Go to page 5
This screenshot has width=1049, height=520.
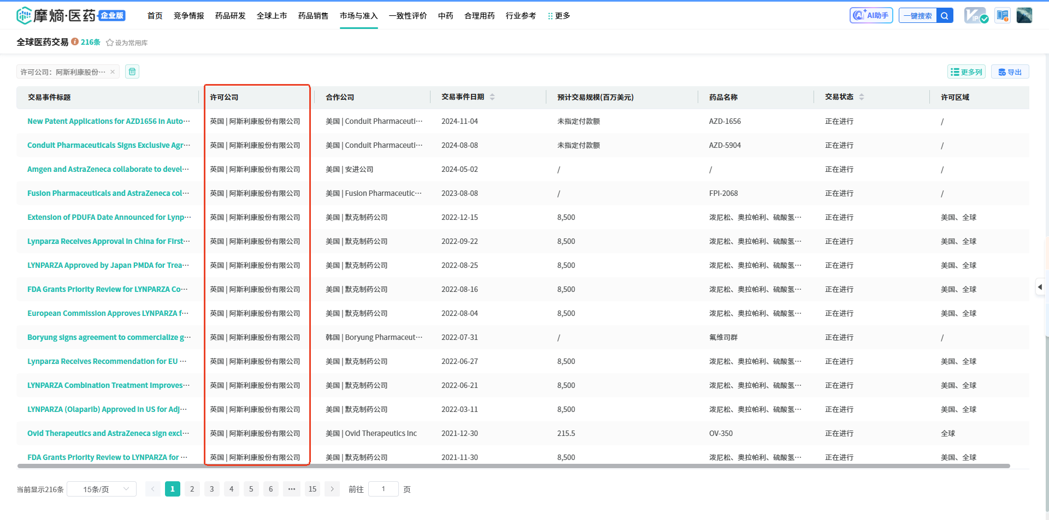tap(251, 489)
